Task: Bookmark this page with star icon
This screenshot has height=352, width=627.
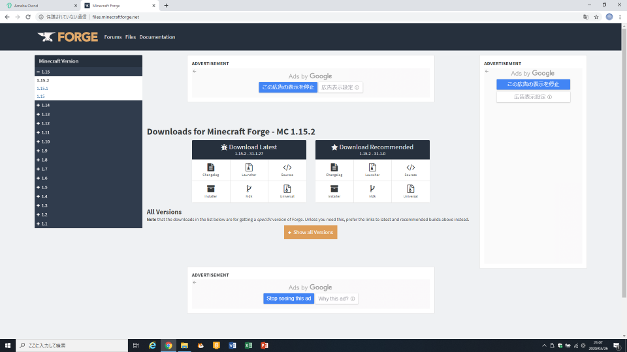Action: (596, 17)
